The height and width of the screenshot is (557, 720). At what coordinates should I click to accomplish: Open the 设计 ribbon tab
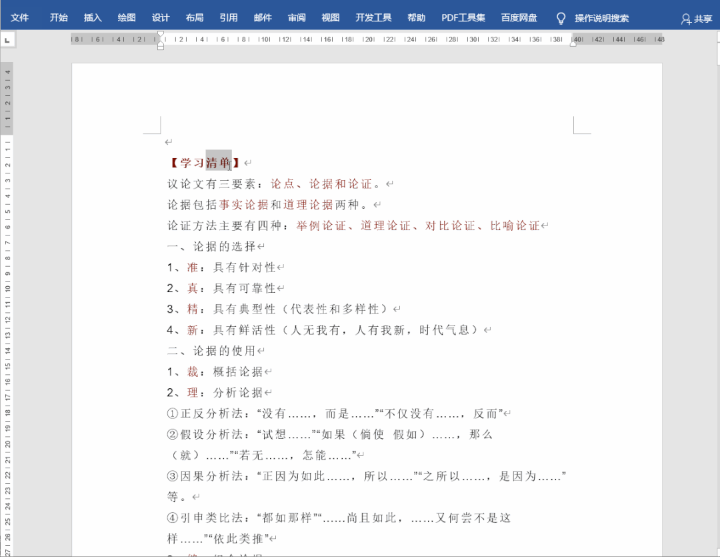[x=161, y=18]
